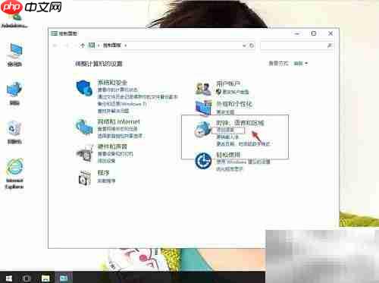
Task: Click 卸载程序 under 程序
Action: pos(107,181)
